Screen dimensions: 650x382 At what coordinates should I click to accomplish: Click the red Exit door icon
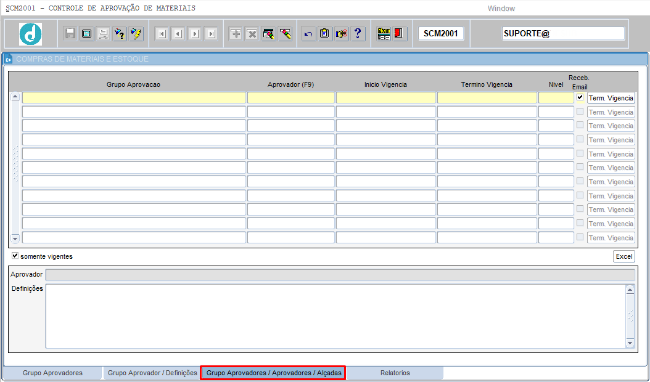pos(400,33)
